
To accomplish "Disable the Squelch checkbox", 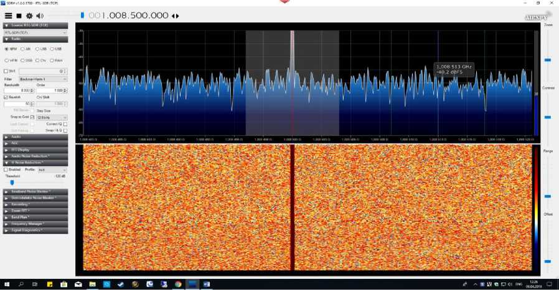I will [x=6, y=97].
